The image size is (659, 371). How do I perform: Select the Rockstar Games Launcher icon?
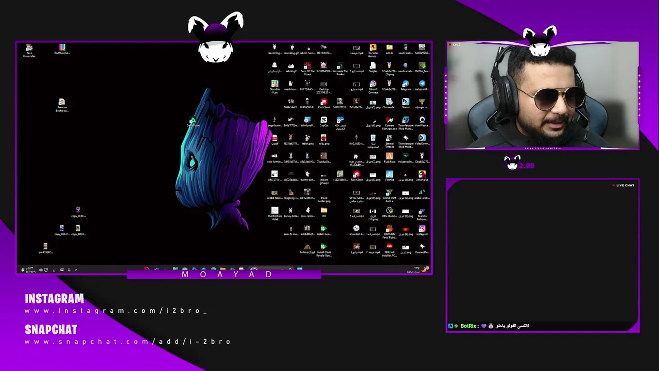tap(373, 50)
